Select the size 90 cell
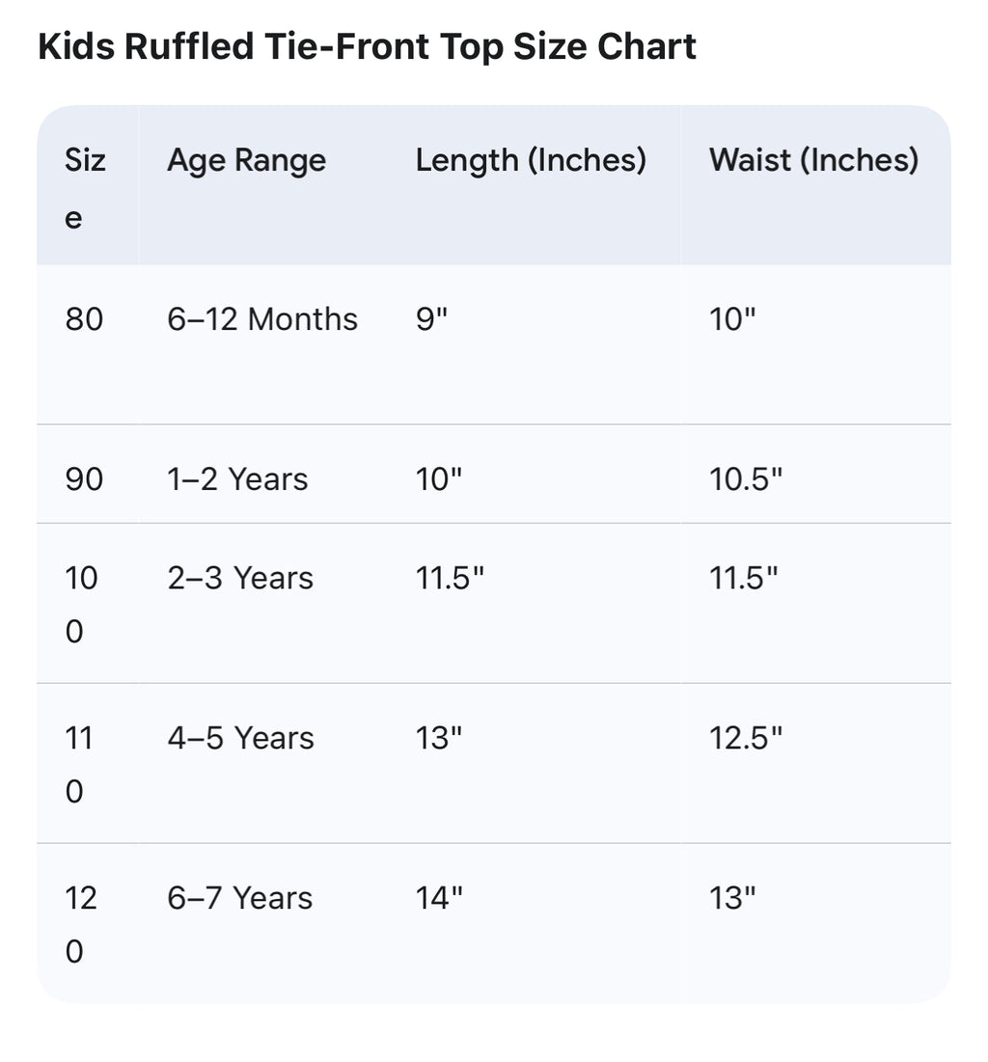 coord(84,479)
